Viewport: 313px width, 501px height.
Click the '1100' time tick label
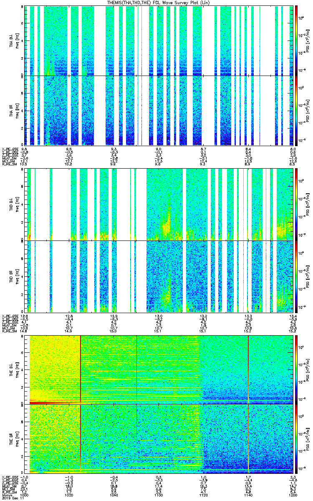pyautogui.click(x=159, y=495)
